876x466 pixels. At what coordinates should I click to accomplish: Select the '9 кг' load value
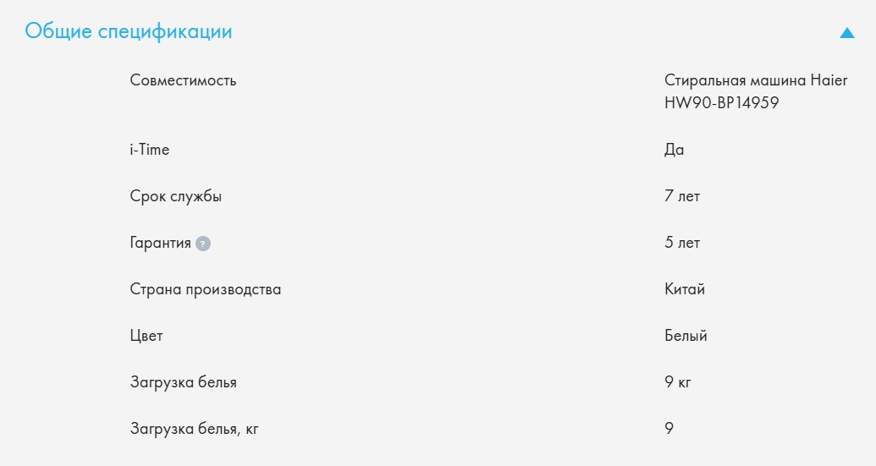(678, 383)
